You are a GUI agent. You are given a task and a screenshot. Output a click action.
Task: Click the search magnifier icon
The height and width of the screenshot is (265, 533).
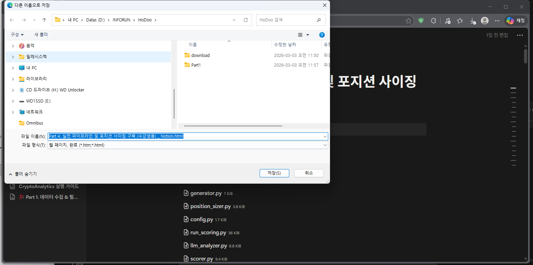pyautogui.click(x=319, y=20)
